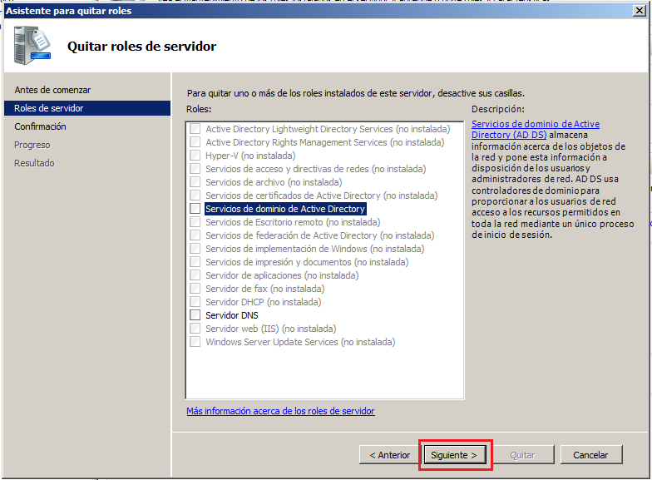This screenshot has height=480, width=652.
Task: Select Servidor DNS role label
Action: (232, 315)
